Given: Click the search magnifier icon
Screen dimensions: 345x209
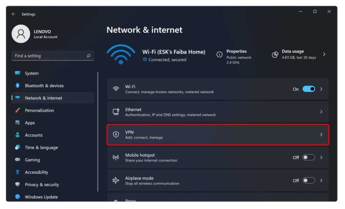Looking at the screenshot, I should pyautogui.click(x=88, y=55).
